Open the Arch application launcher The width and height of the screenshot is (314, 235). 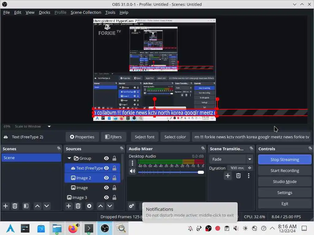[x=10, y=228]
